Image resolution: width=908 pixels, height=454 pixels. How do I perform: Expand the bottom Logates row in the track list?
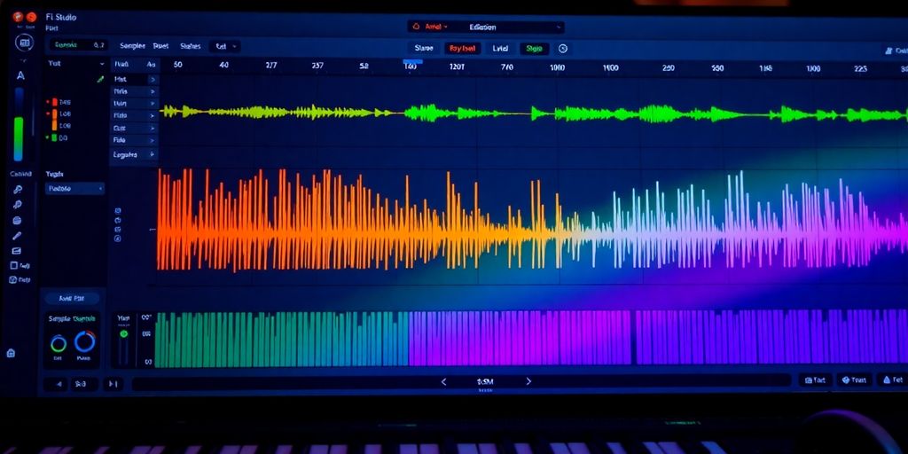coord(153,154)
